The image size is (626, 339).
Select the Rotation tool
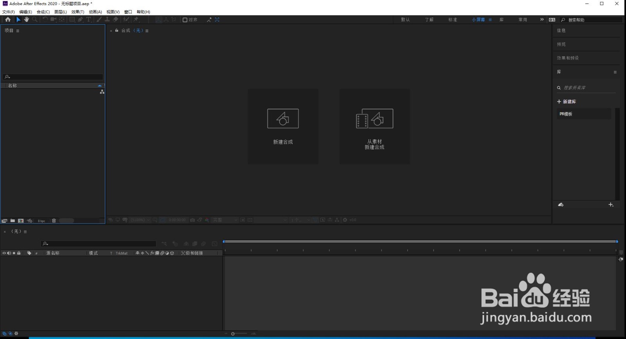(45, 19)
